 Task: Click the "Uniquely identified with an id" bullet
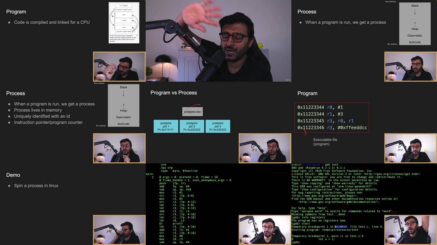point(42,116)
